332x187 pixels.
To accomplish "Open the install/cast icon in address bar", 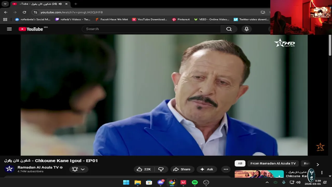I will pyautogui.click(x=263, y=12).
